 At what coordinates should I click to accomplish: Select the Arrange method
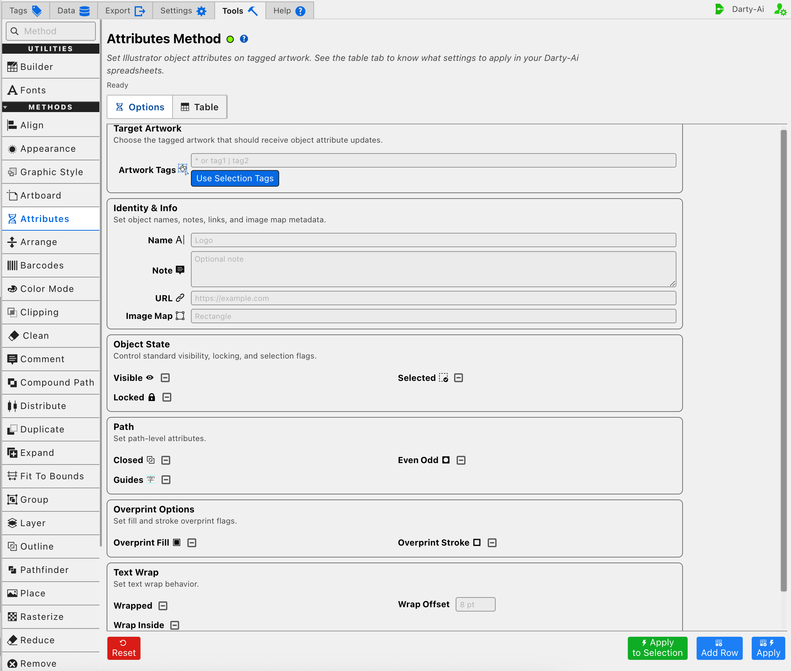pos(50,242)
